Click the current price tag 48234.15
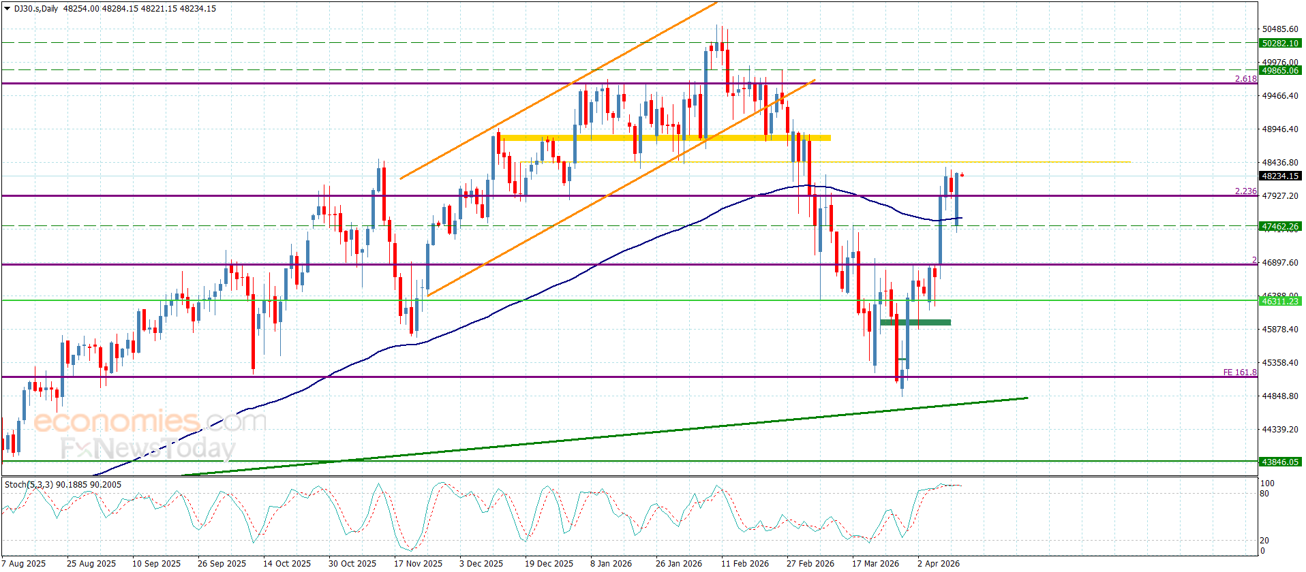Viewport: 1306px width, 572px height. pos(1280,176)
